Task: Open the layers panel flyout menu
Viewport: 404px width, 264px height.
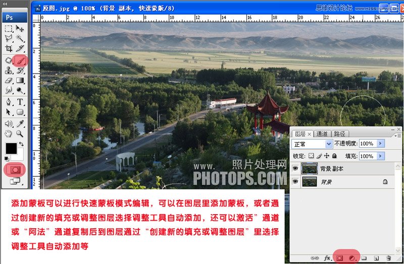Action: pyautogui.click(x=398, y=135)
